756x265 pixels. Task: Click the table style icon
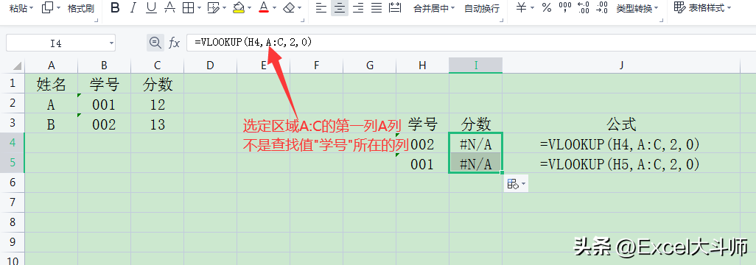pyautogui.click(x=679, y=7)
